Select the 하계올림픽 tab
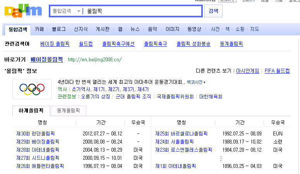Image resolution: width=300 pixels, height=174 pixels. click(x=31, y=111)
